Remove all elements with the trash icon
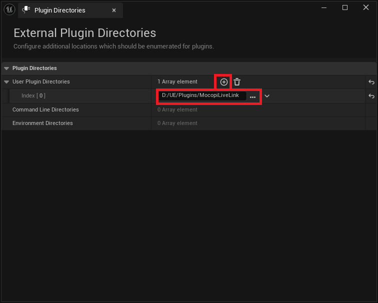The width and height of the screenshot is (378, 303). (237, 82)
